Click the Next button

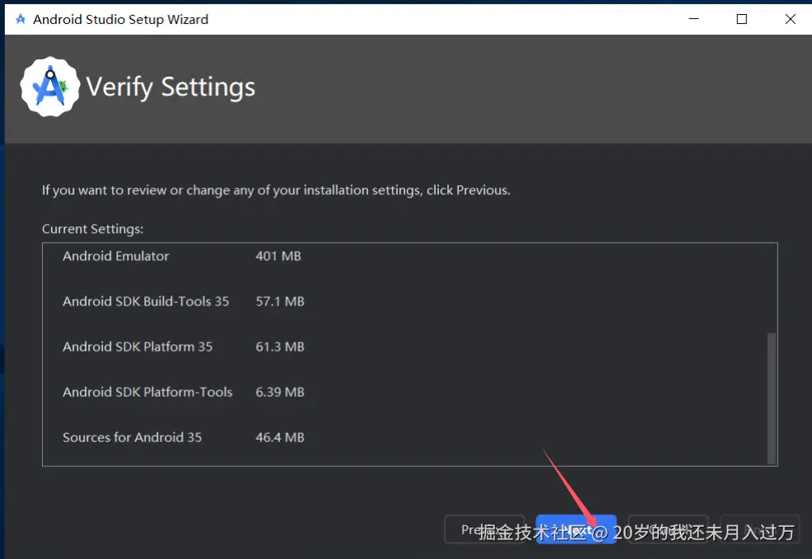tap(576, 529)
